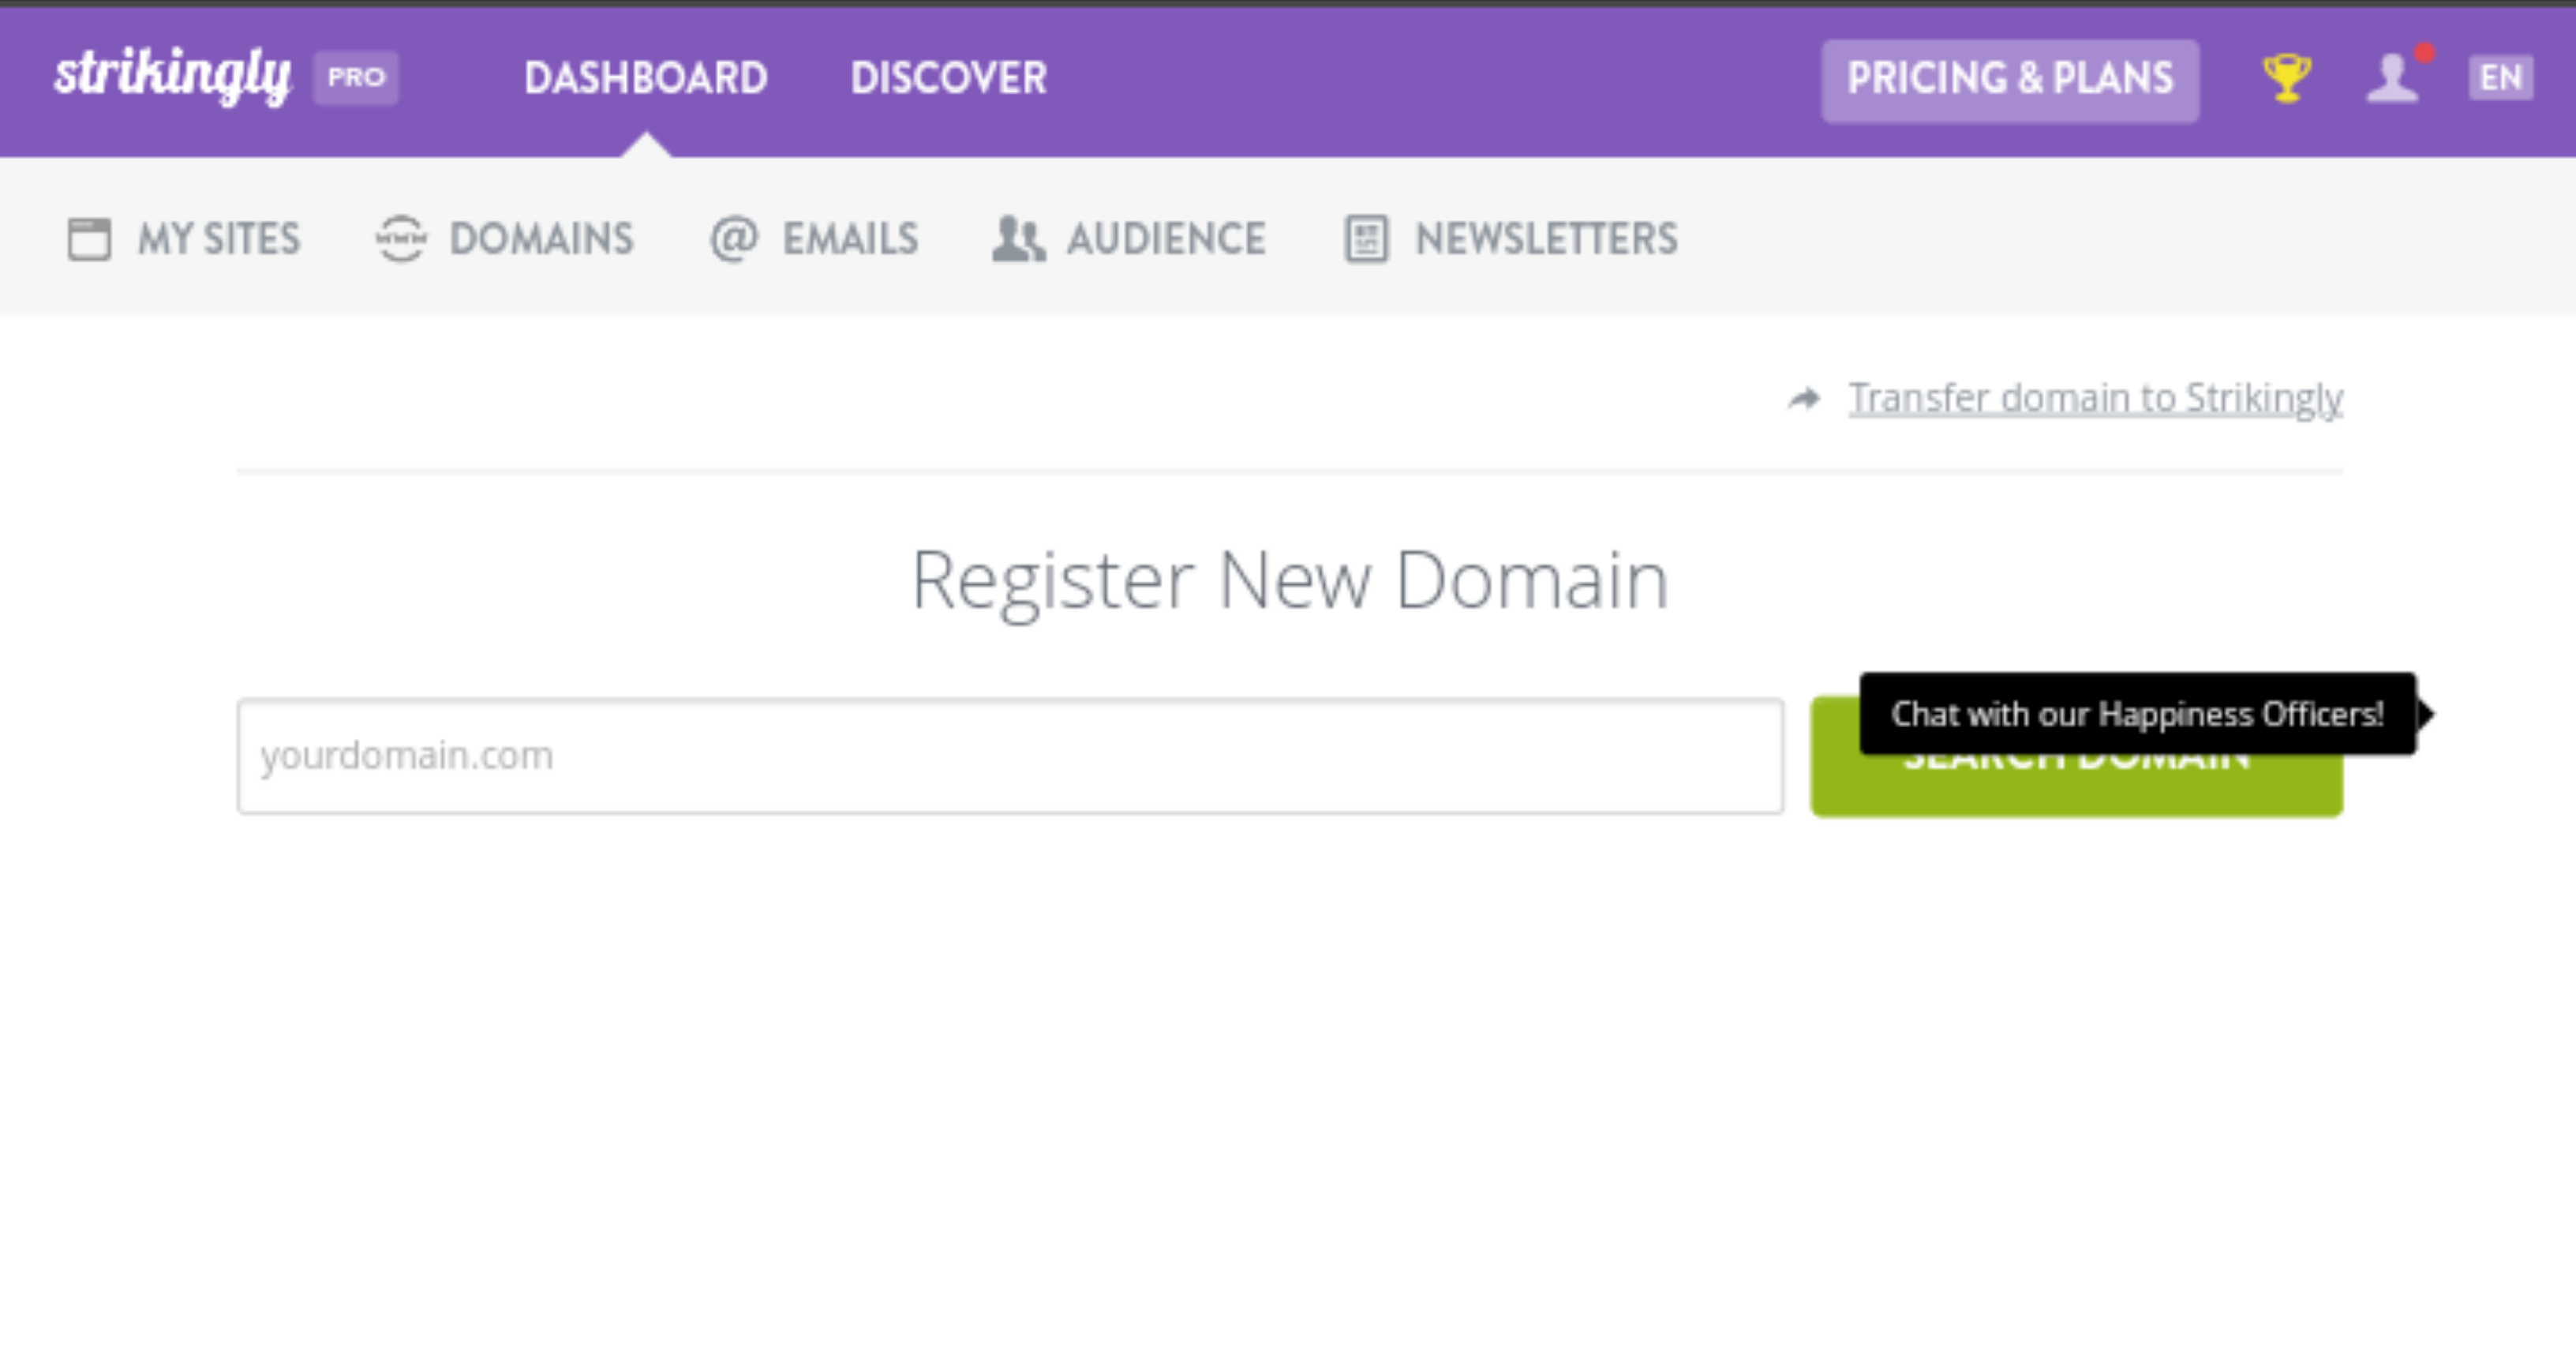Select the Domains globe icon
This screenshot has height=1362, width=2576.
tap(401, 238)
